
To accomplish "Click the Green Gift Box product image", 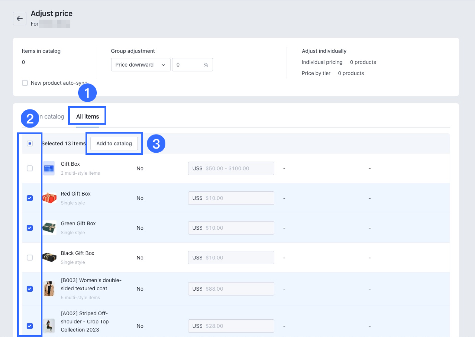I will [x=49, y=228].
